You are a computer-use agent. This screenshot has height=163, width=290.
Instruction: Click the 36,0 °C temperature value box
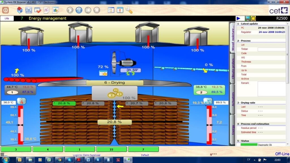[8, 102]
